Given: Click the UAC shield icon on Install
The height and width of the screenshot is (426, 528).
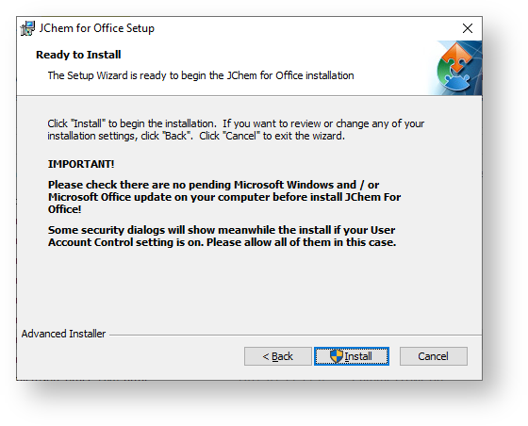Looking at the screenshot, I should coord(336,356).
